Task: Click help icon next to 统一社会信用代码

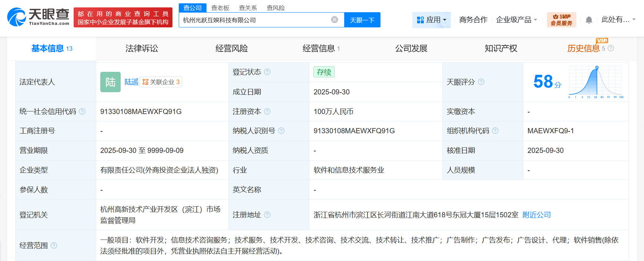Action: click(x=82, y=111)
